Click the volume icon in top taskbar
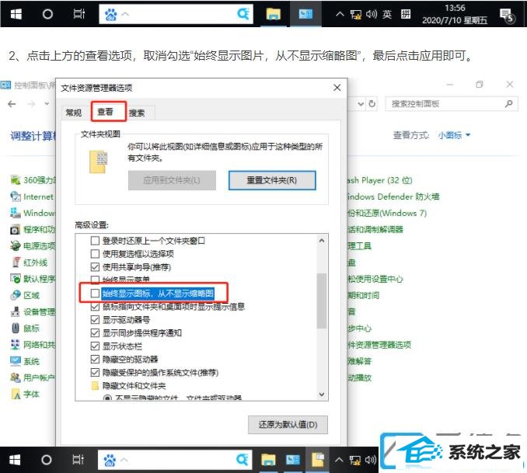Image resolution: width=527 pixels, height=473 pixels. [x=372, y=14]
